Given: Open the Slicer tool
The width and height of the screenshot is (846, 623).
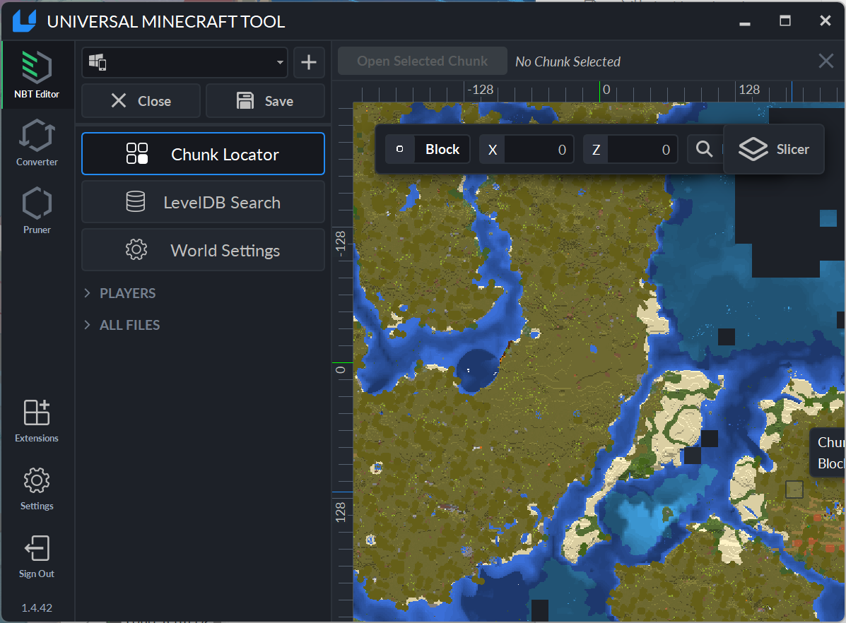Looking at the screenshot, I should 774,150.
